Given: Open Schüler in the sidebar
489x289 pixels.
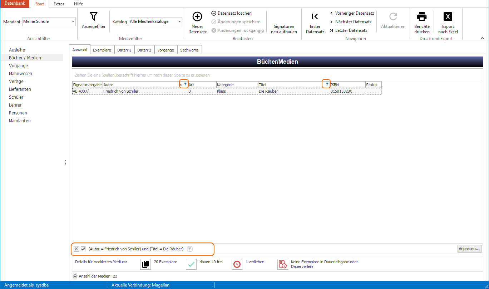Looking at the screenshot, I should point(16,97).
